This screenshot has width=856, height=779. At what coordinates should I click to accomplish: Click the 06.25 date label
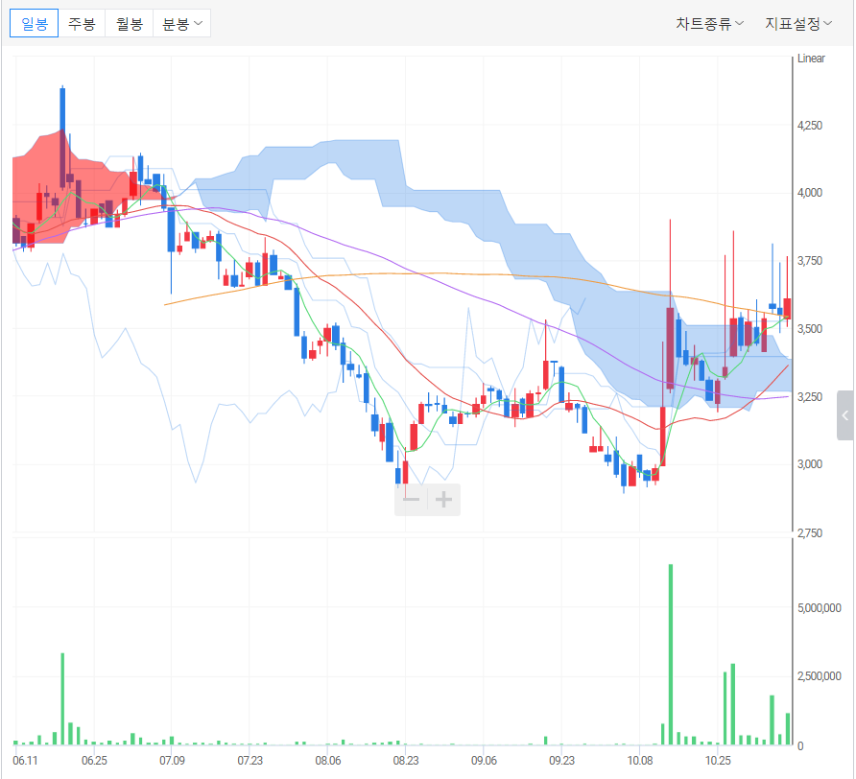(x=94, y=761)
